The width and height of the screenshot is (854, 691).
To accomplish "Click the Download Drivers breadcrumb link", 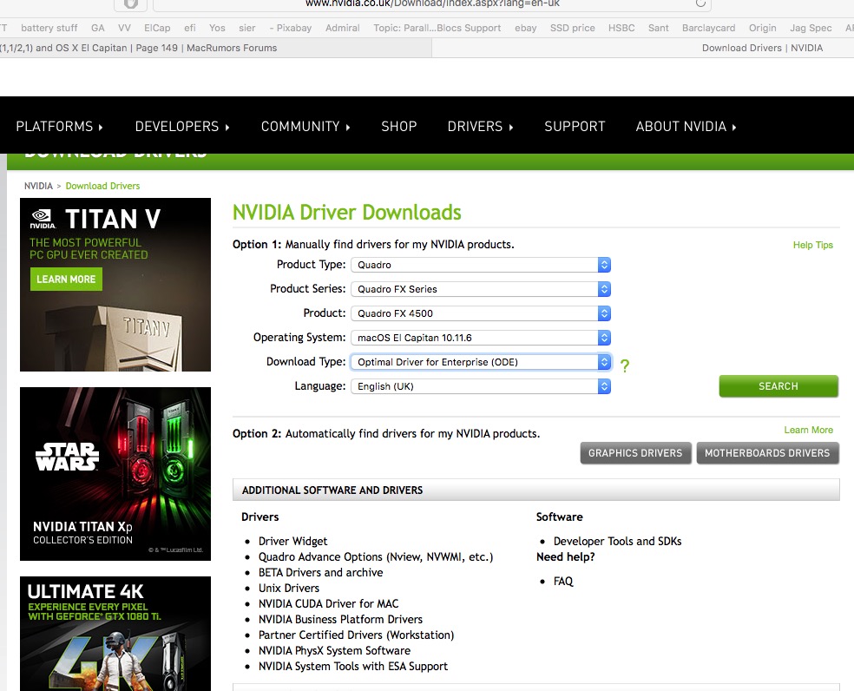I will click(x=102, y=186).
